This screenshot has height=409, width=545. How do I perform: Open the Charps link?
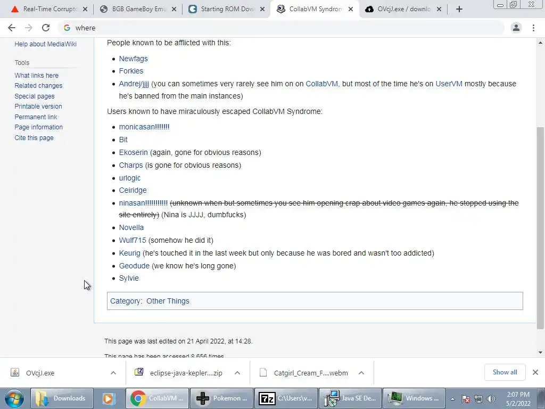coord(131,165)
